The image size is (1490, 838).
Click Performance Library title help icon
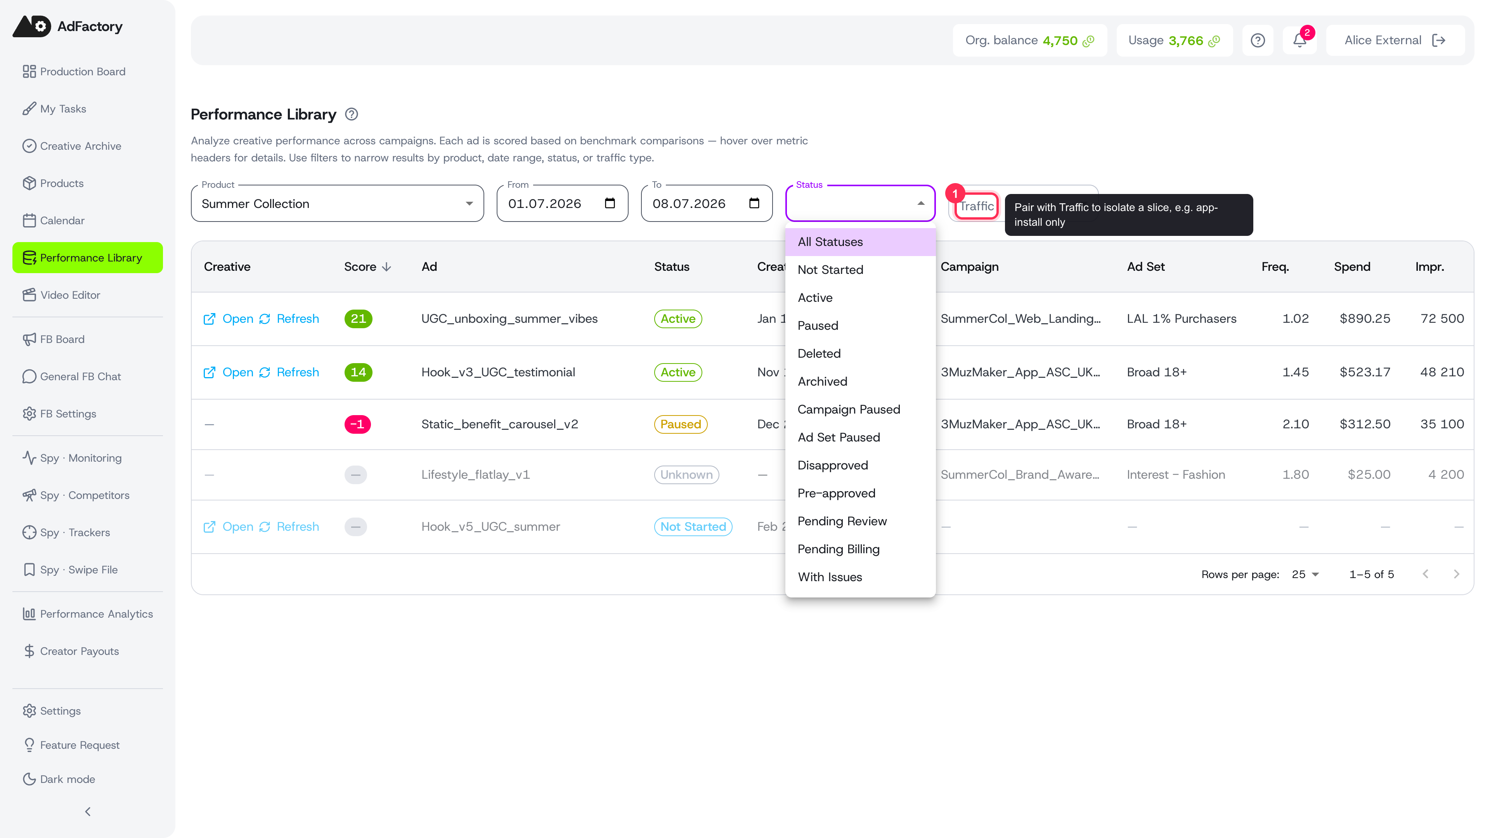click(351, 114)
